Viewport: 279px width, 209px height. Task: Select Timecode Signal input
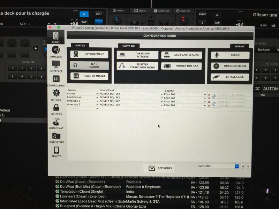point(230,66)
